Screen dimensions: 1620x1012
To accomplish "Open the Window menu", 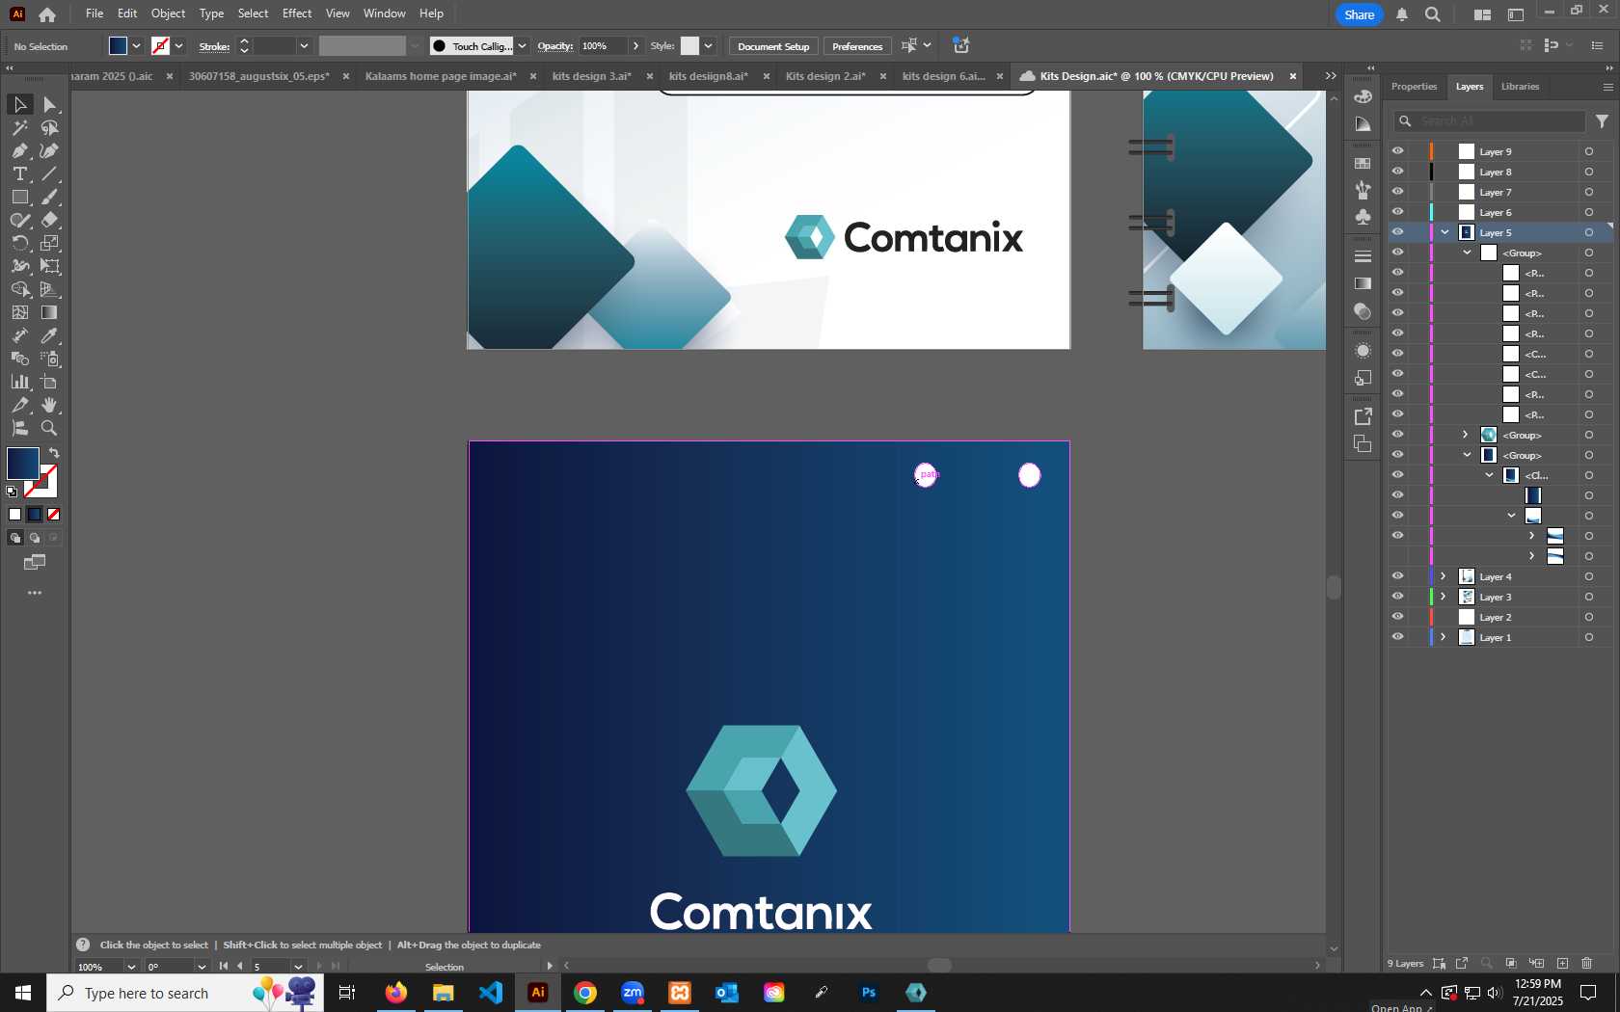I will click(x=384, y=13).
